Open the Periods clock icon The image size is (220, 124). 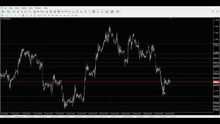112,11
